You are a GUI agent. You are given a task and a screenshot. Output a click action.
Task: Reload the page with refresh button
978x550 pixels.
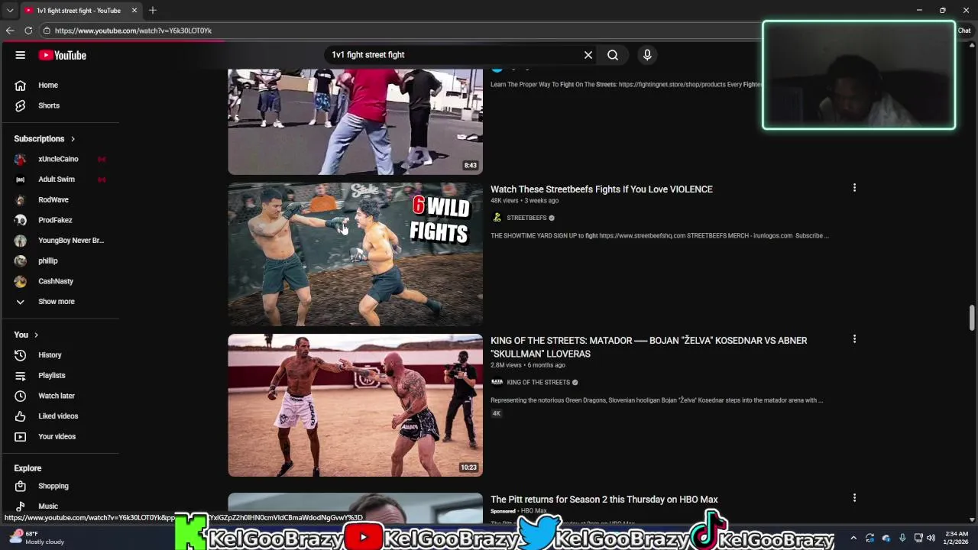[28, 31]
